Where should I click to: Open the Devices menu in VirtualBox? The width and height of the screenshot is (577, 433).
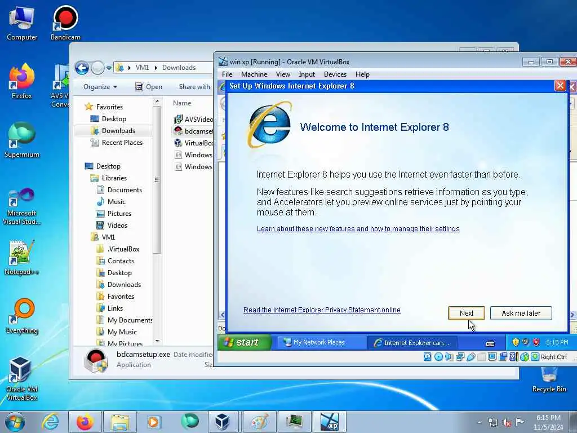coord(335,74)
